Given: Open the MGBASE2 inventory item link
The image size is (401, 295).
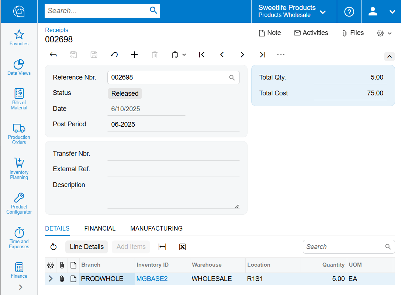Looking at the screenshot, I should click(152, 279).
